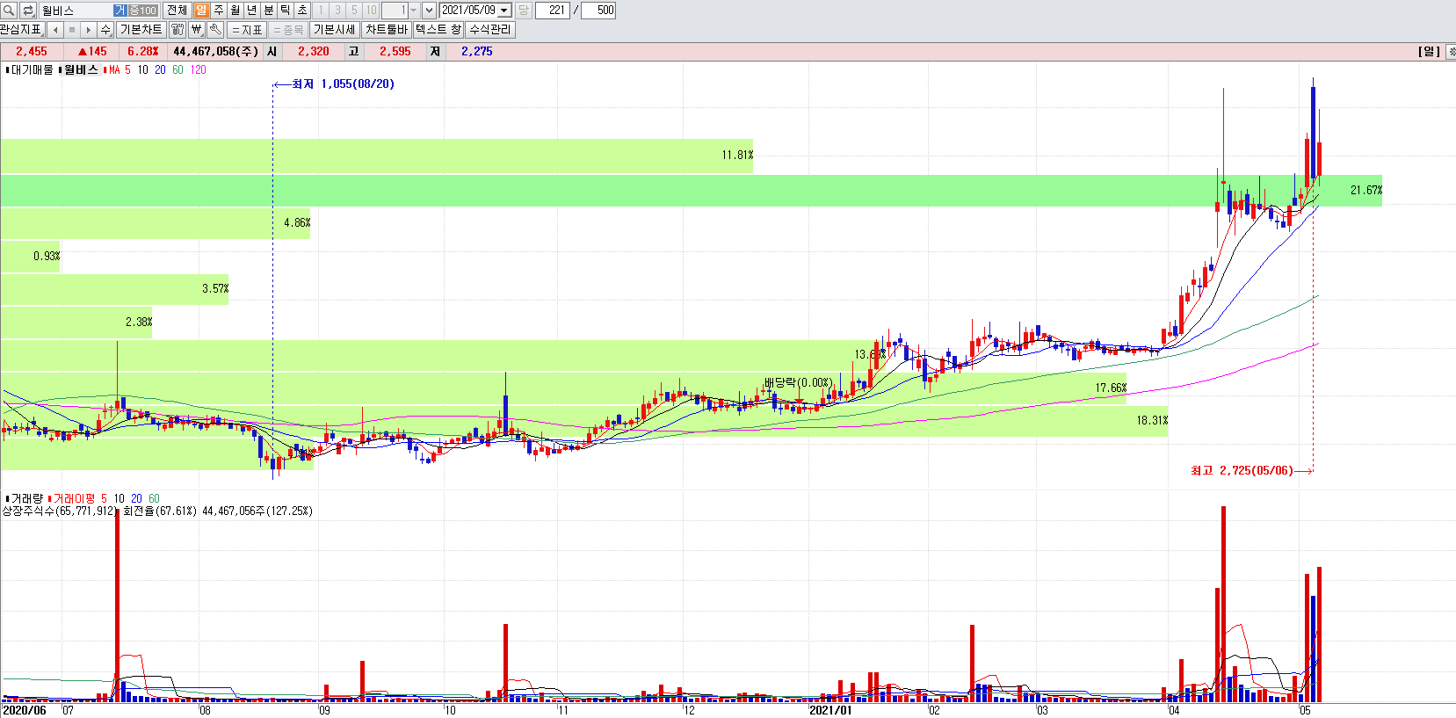Click the total count field 500
The image size is (1456, 718).
click(x=598, y=11)
